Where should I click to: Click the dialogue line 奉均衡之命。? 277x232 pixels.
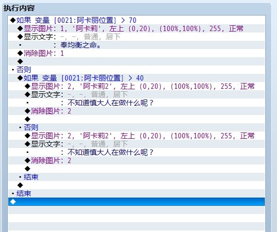(137, 45)
